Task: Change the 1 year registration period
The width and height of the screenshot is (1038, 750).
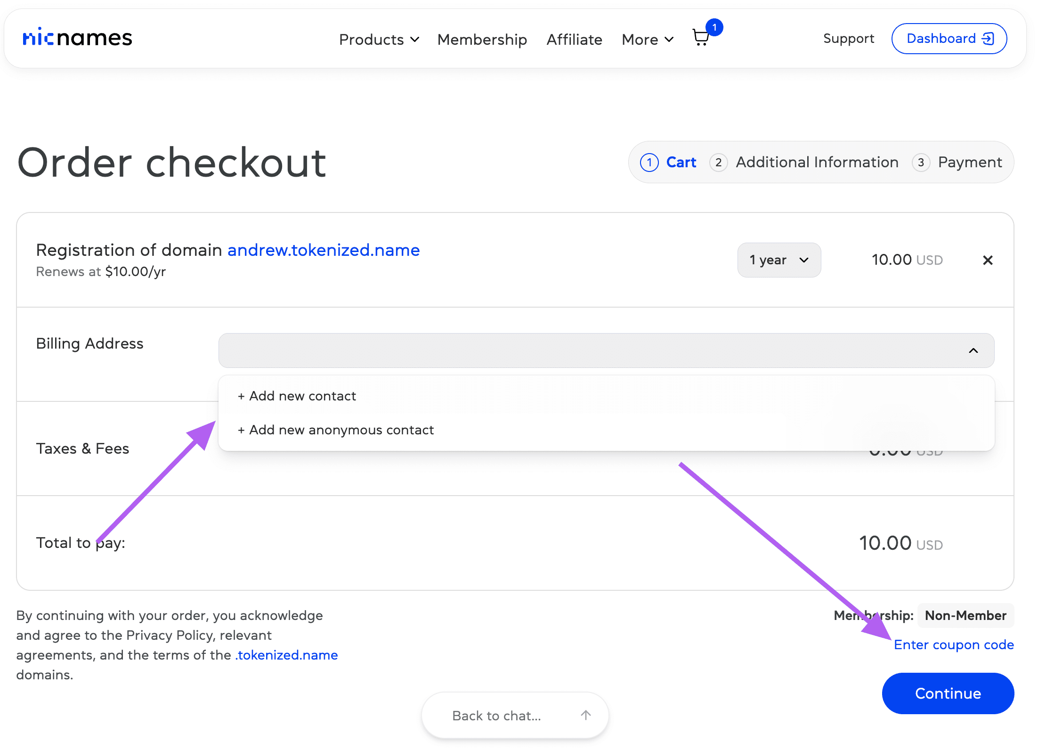Action: point(779,260)
